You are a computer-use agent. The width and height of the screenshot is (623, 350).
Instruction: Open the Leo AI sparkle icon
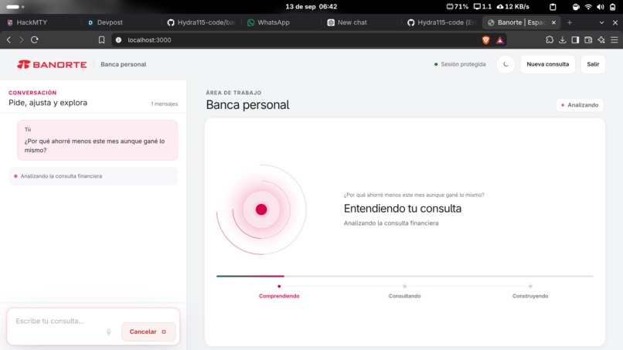601,39
